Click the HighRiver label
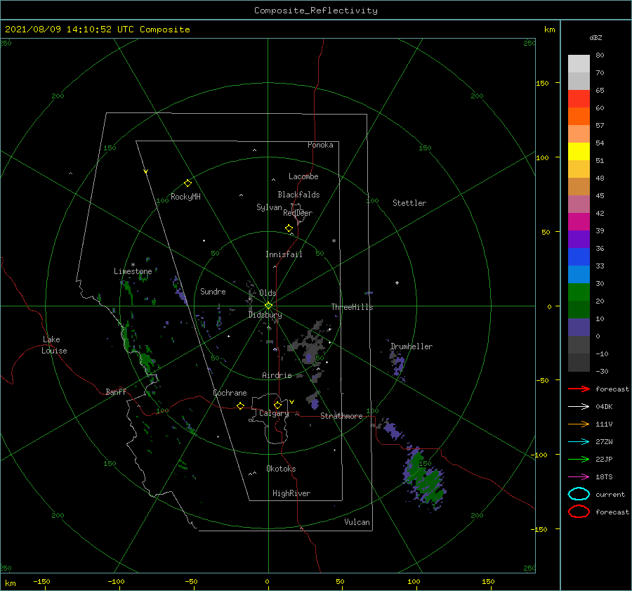 tap(291, 493)
